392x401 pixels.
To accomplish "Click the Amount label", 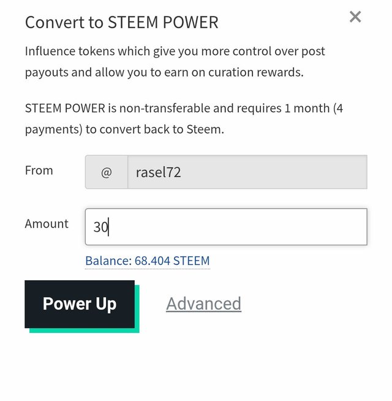I will coord(47,224).
